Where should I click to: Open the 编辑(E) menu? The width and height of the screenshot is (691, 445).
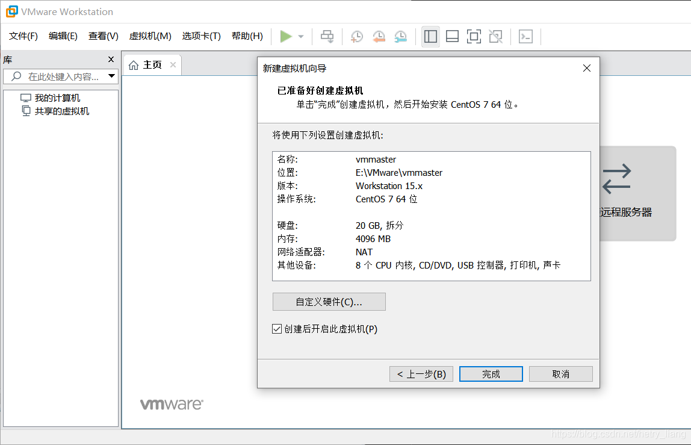point(63,36)
